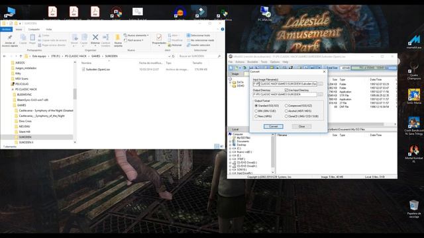Image resolution: width=424 pixels, height=238 pixels.
Task: Switch to Inicio ribbon tab in Explorer
Action: point(19,29)
